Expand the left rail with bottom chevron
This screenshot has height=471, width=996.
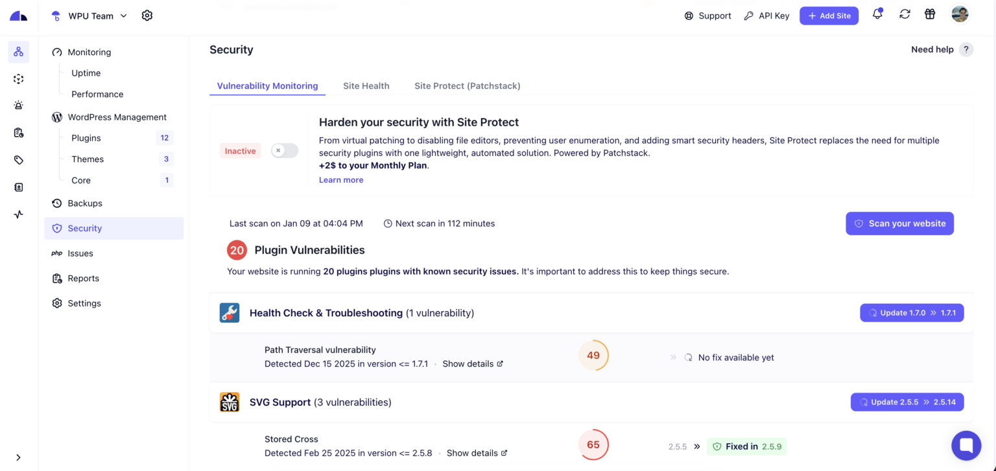click(x=18, y=457)
